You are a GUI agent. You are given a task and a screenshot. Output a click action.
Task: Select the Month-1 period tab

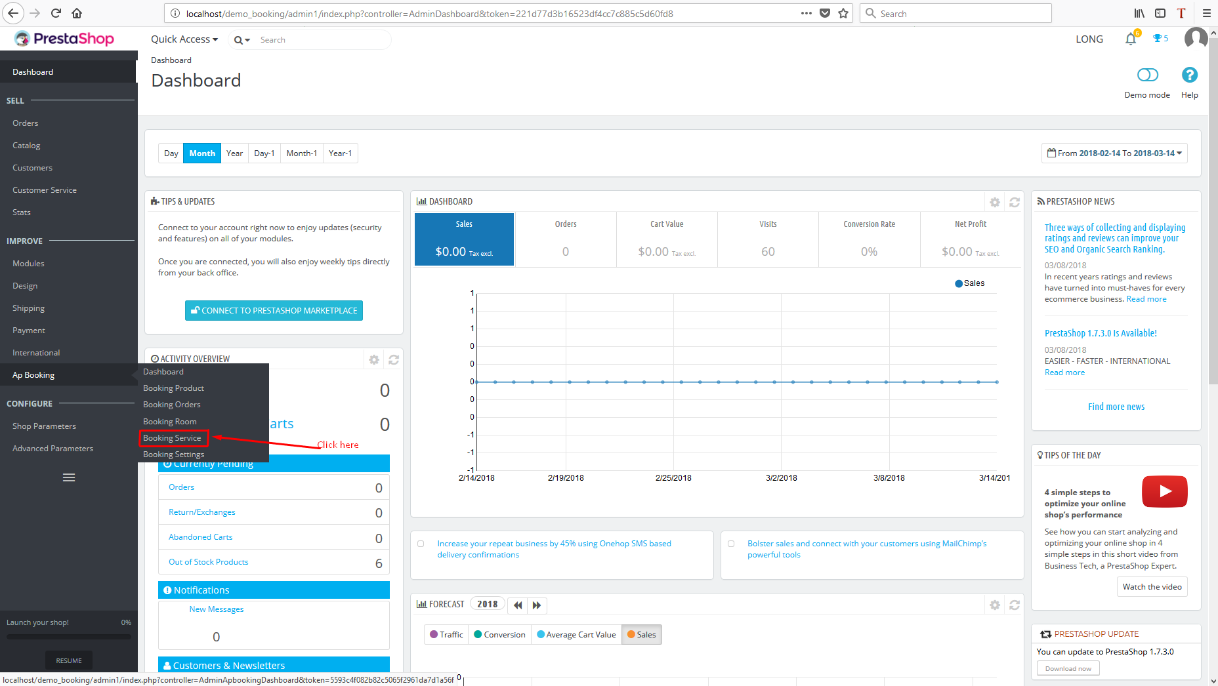click(x=301, y=153)
